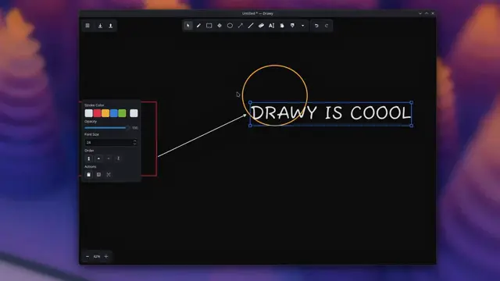Open the hamburger main menu

coord(87,26)
